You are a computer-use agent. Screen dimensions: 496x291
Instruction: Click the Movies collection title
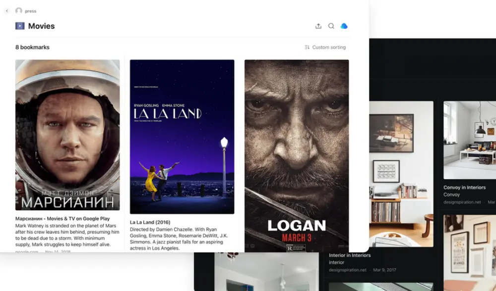click(42, 26)
